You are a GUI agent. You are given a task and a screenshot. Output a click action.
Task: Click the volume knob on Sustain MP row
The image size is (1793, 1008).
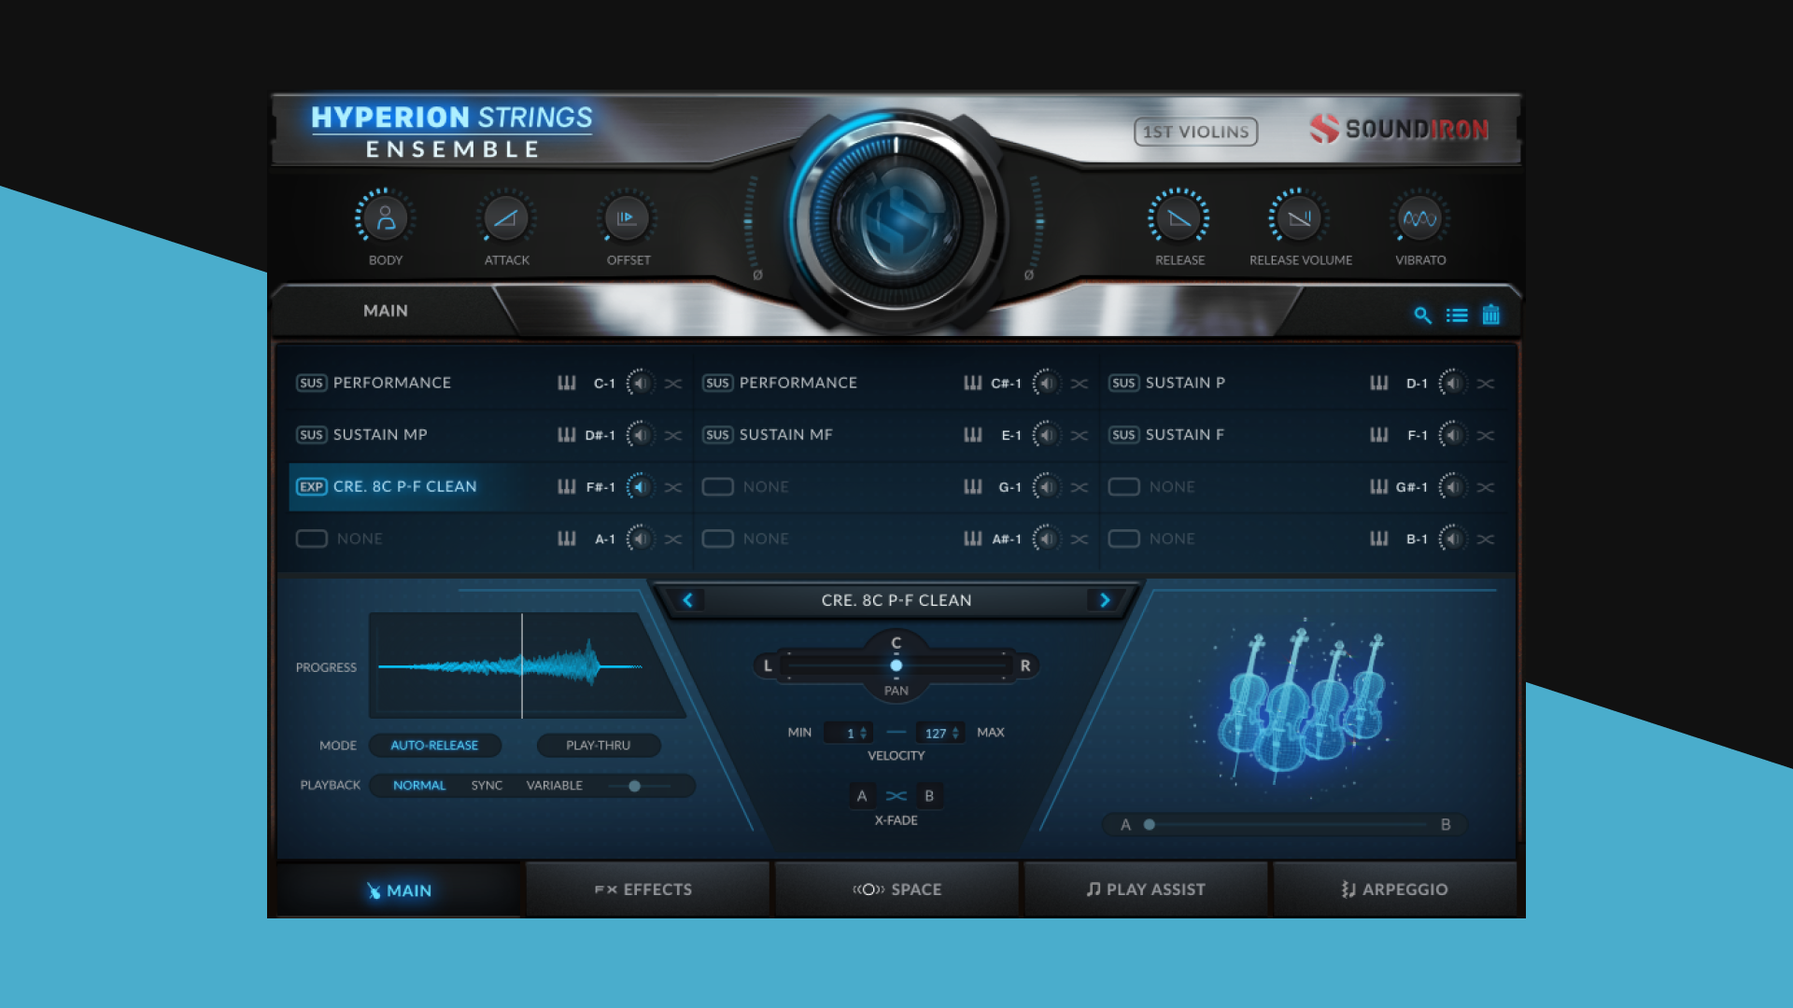[640, 435]
